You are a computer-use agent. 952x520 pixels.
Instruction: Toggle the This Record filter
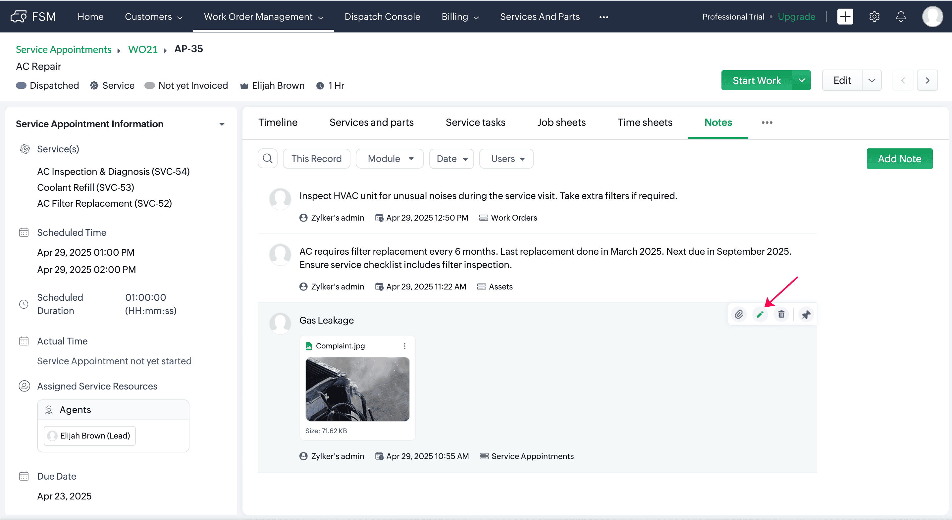click(x=316, y=159)
